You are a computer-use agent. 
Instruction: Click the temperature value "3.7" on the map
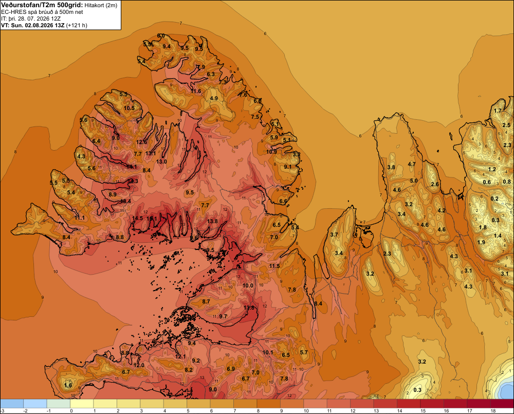334,234
